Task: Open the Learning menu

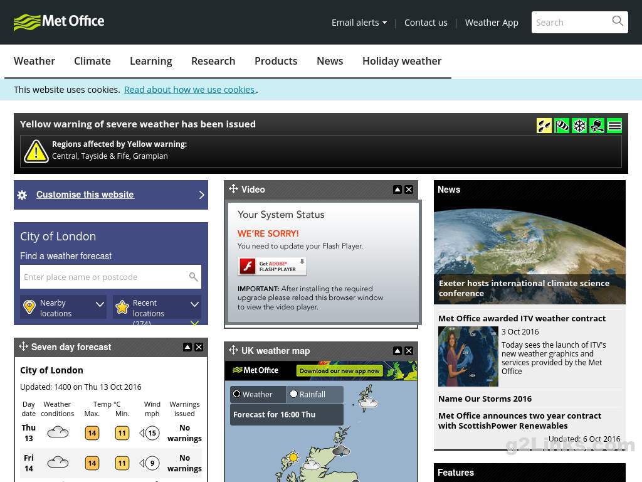Action: (x=151, y=61)
